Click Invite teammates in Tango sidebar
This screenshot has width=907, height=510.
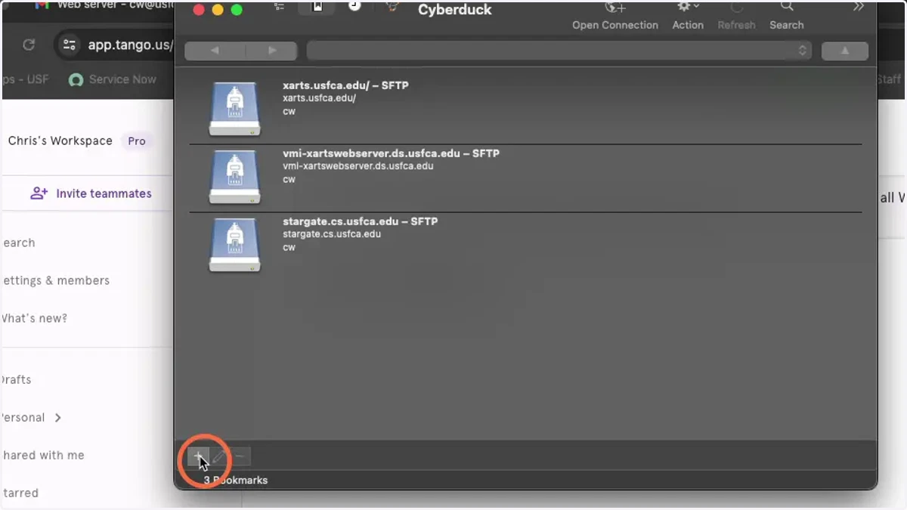coord(91,193)
